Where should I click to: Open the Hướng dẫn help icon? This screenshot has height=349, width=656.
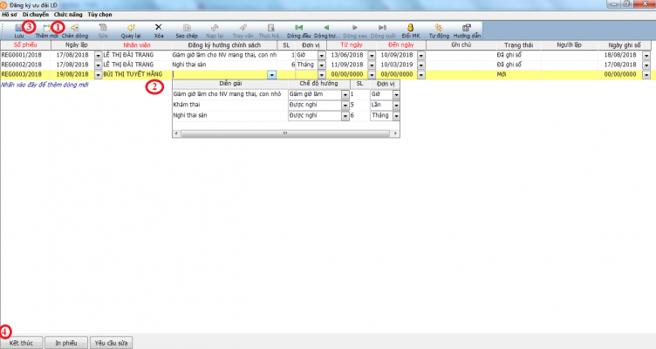(x=467, y=28)
